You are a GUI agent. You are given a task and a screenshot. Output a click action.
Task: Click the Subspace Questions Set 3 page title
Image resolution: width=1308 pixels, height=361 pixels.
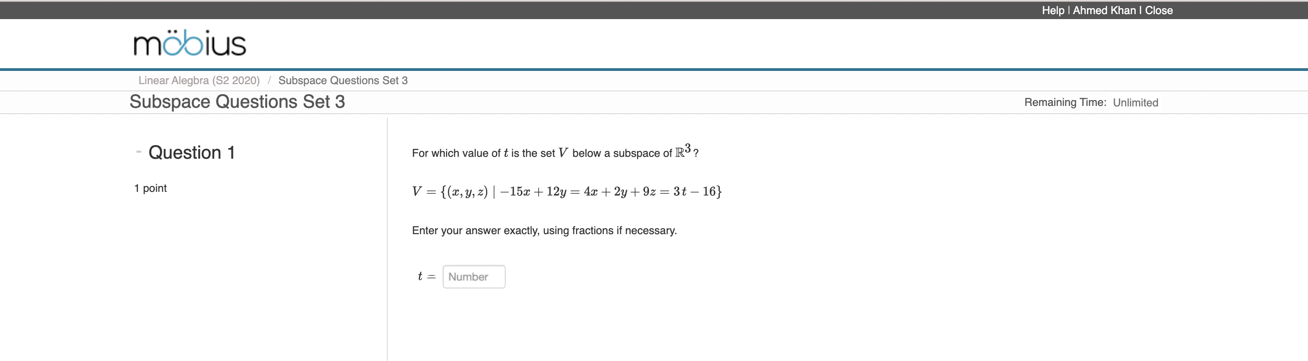pos(237,101)
